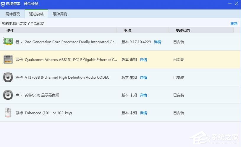Switch to the 硬件评测 tab
Viewport: 241px width, 147px height.
60,14
